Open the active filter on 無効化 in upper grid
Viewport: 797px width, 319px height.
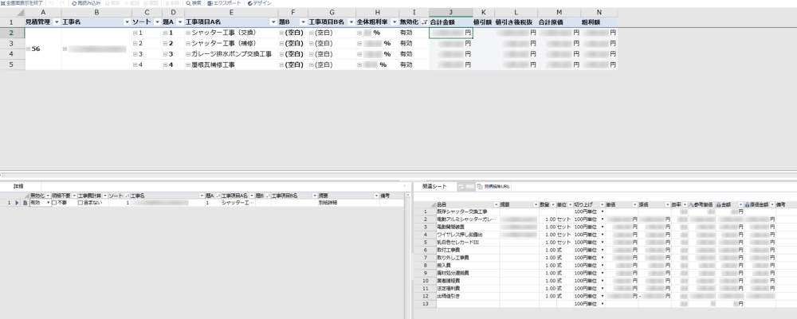pos(425,22)
